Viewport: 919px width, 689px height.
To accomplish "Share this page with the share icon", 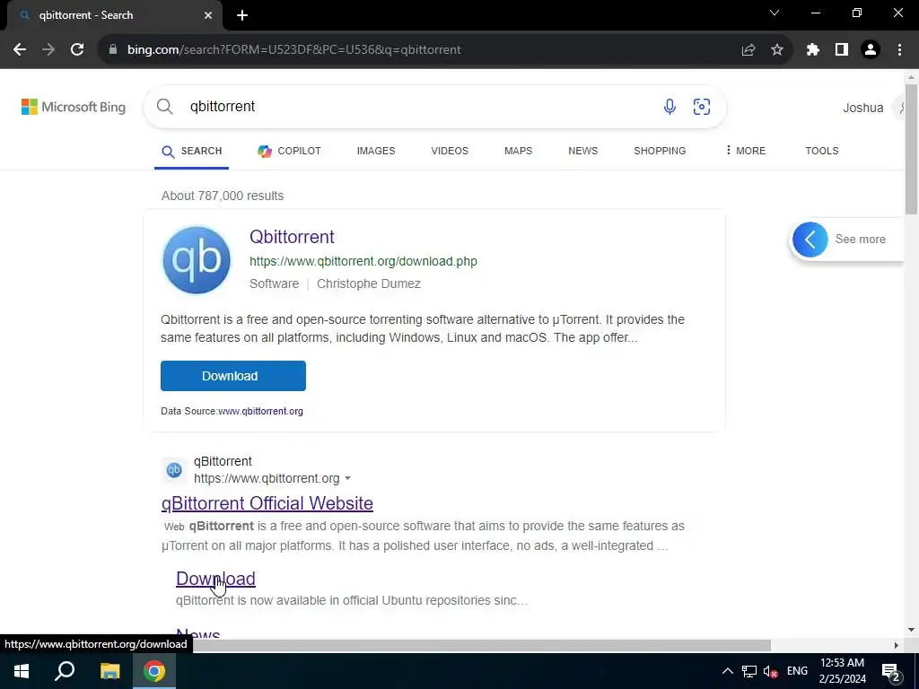I will coord(748,50).
